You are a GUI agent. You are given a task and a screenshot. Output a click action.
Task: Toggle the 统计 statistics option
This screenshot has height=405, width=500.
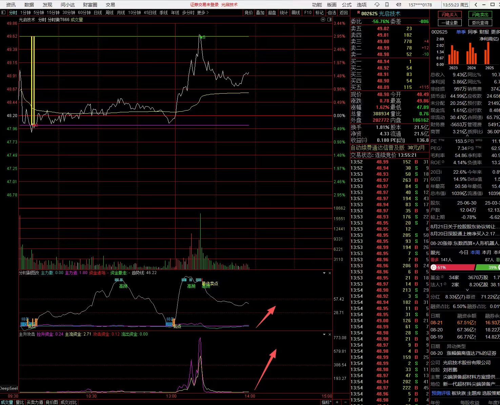pyautogui.click(x=284, y=13)
